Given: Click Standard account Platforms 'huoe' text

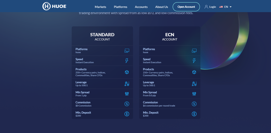Looking at the screenshot, I should (78, 52).
